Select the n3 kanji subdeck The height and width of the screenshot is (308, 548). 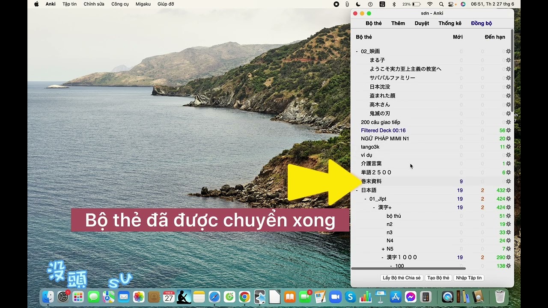pyautogui.click(x=390, y=232)
